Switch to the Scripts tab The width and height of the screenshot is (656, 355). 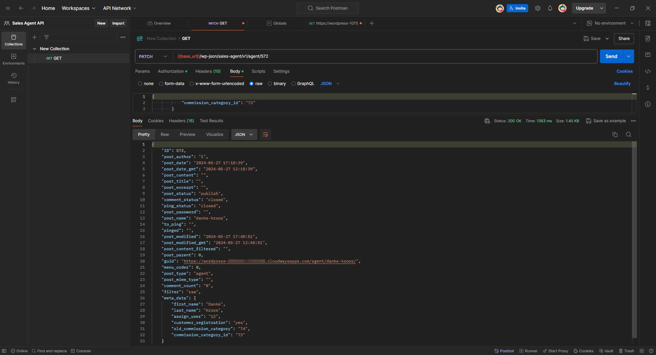pos(258,71)
